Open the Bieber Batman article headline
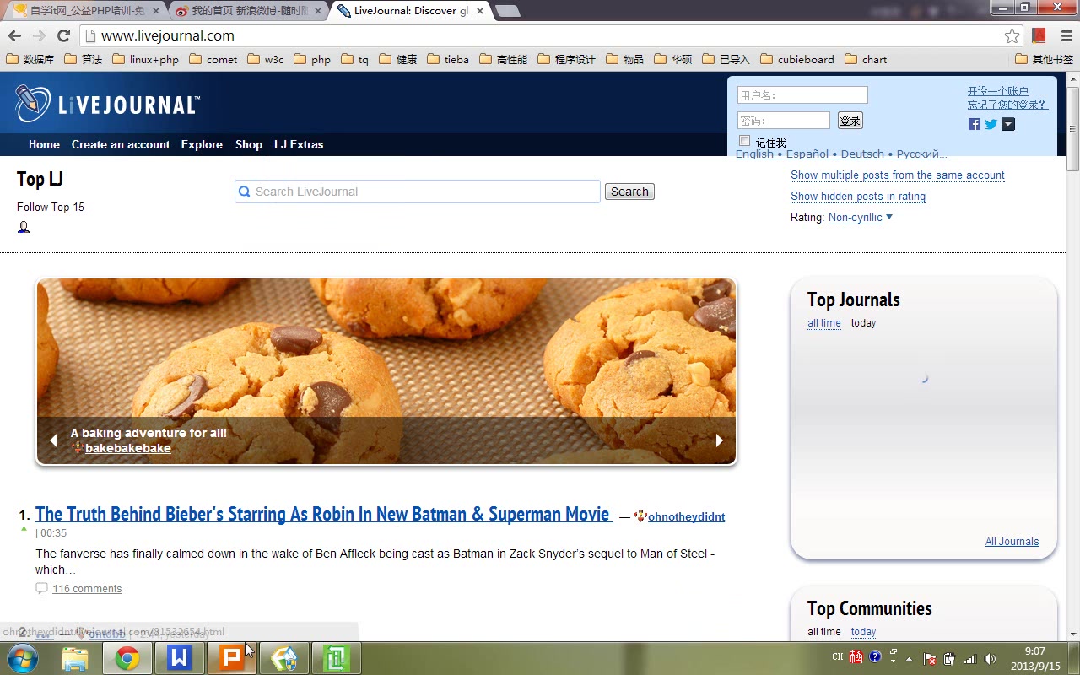This screenshot has height=675, width=1080. tap(323, 514)
